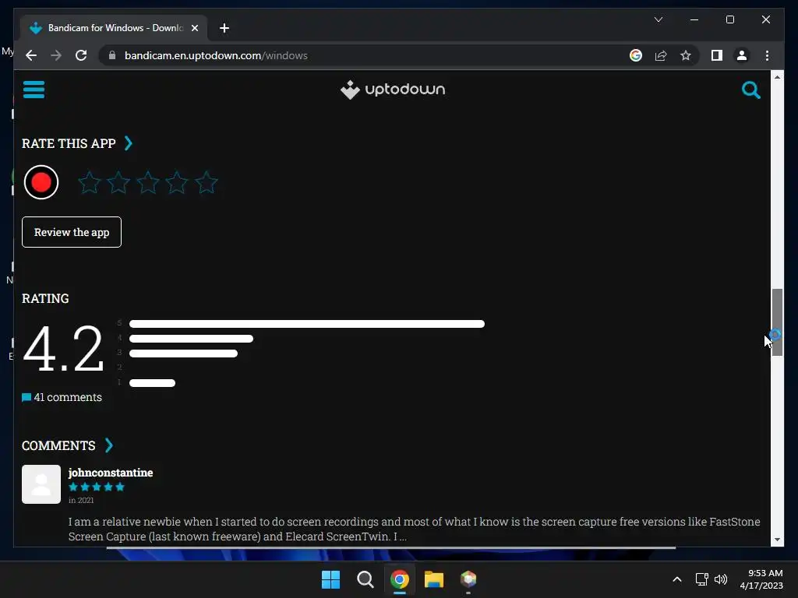Close the Bandicam for Windows tab
This screenshot has width=798, height=598.
click(x=194, y=28)
